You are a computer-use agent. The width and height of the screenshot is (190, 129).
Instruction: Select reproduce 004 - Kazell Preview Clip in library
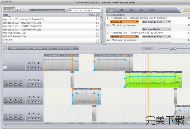(51, 30)
